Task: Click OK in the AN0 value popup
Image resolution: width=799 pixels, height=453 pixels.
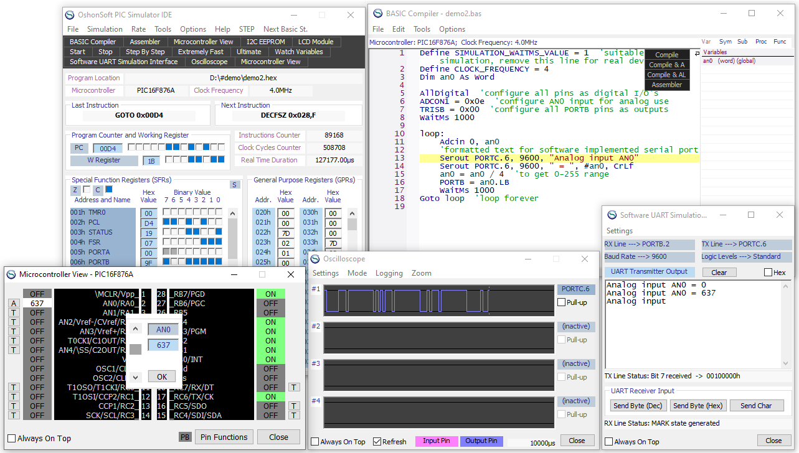Action: click(x=162, y=376)
